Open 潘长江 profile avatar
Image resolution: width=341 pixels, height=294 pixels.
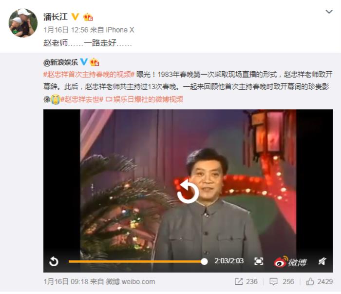[23, 23]
